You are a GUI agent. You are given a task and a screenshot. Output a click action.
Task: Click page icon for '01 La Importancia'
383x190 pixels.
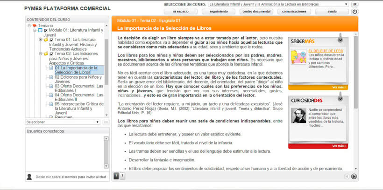pos(51,68)
